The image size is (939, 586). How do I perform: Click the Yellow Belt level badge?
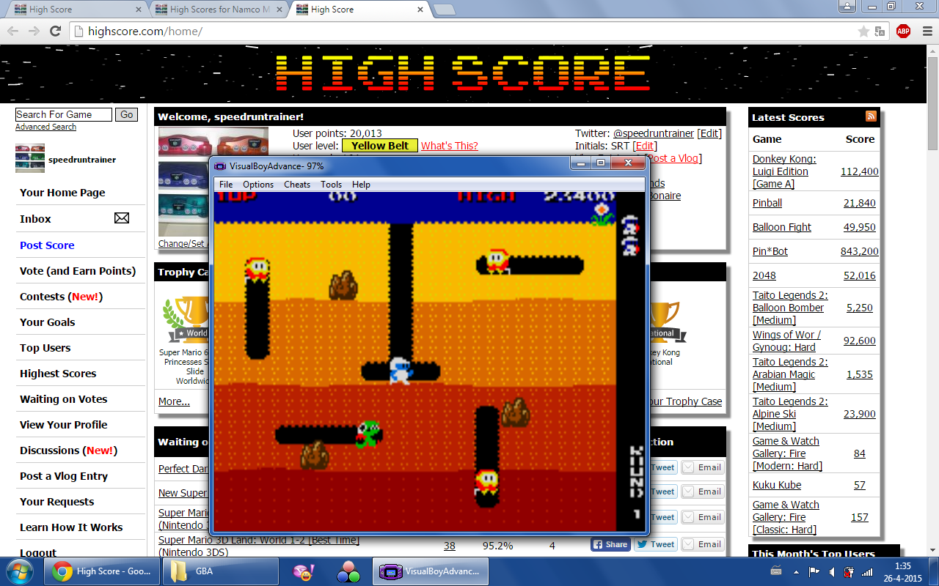(x=380, y=146)
